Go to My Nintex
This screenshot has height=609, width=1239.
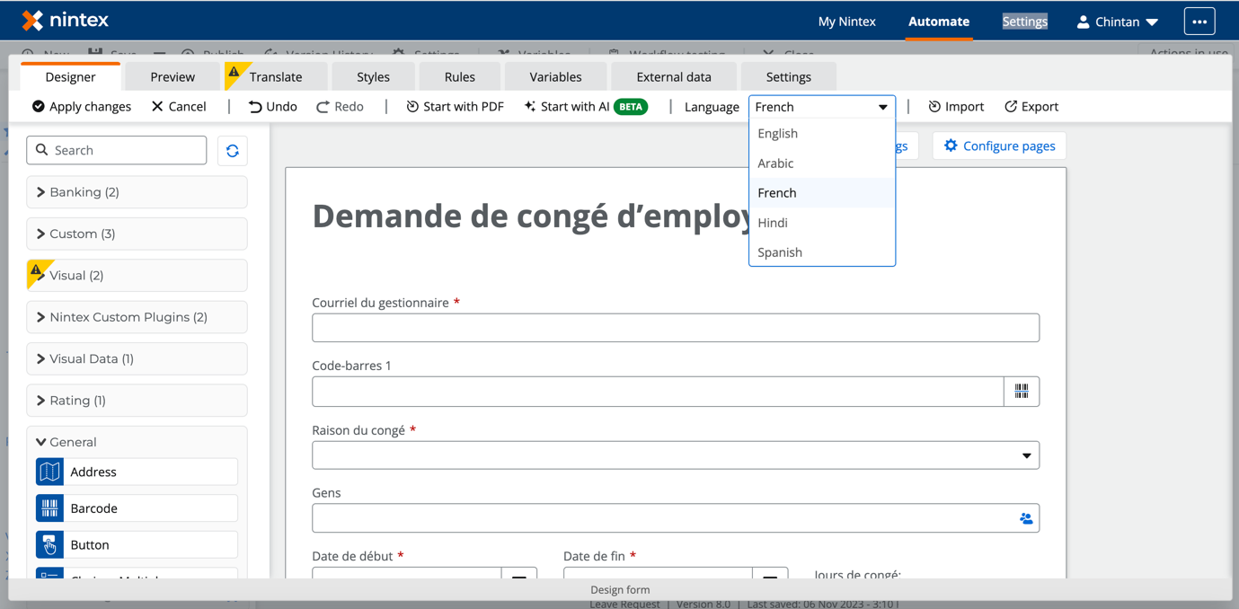(846, 22)
